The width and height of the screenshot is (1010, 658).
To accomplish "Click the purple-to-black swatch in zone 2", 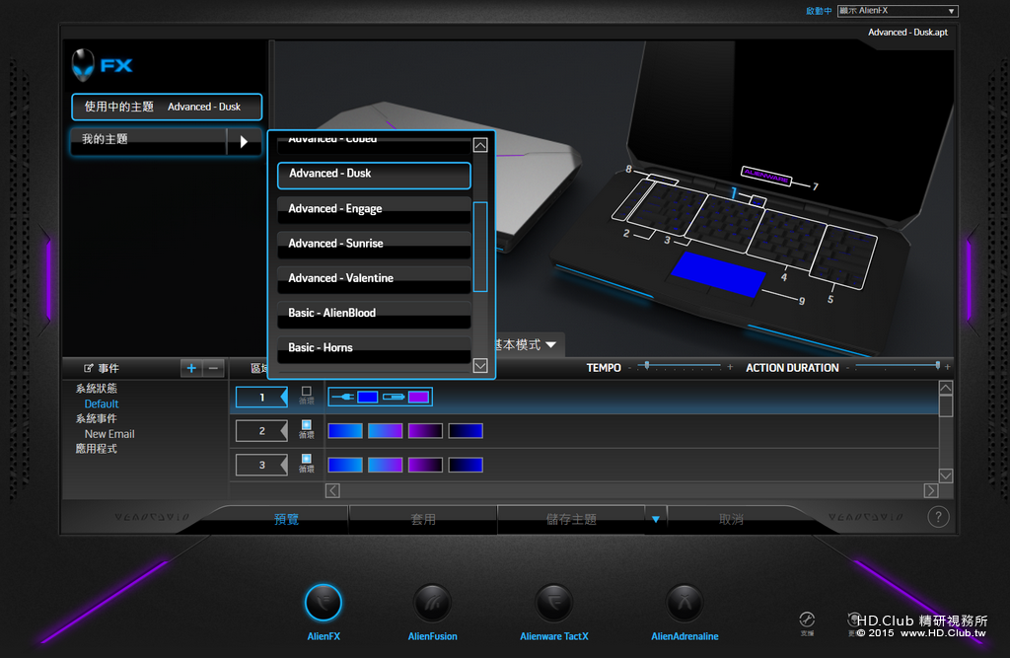I will click(425, 430).
